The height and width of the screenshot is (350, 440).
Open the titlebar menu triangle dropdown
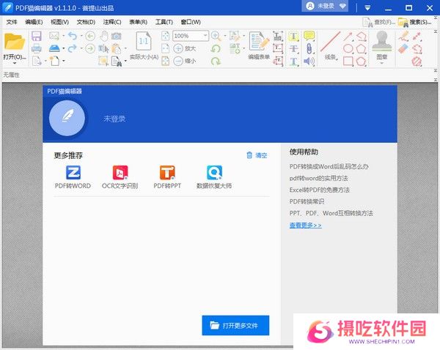pos(367,8)
